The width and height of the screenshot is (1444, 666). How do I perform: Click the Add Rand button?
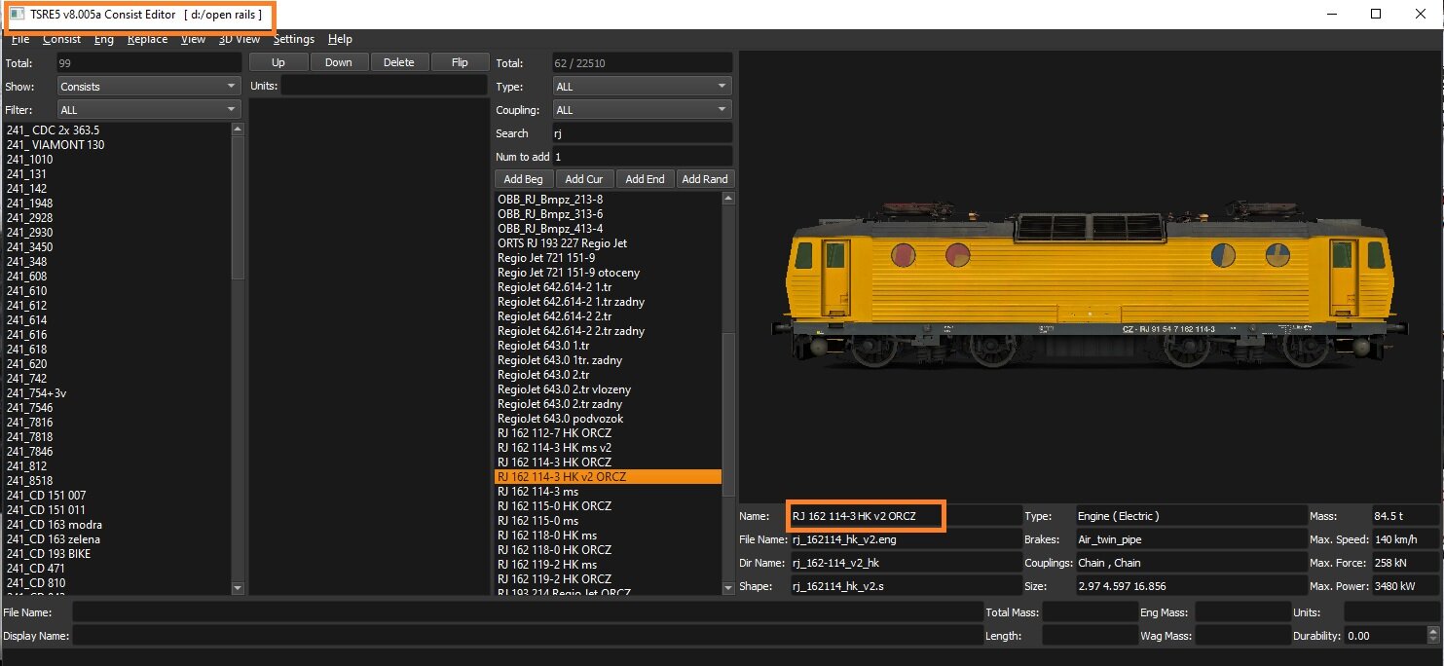[x=705, y=179]
